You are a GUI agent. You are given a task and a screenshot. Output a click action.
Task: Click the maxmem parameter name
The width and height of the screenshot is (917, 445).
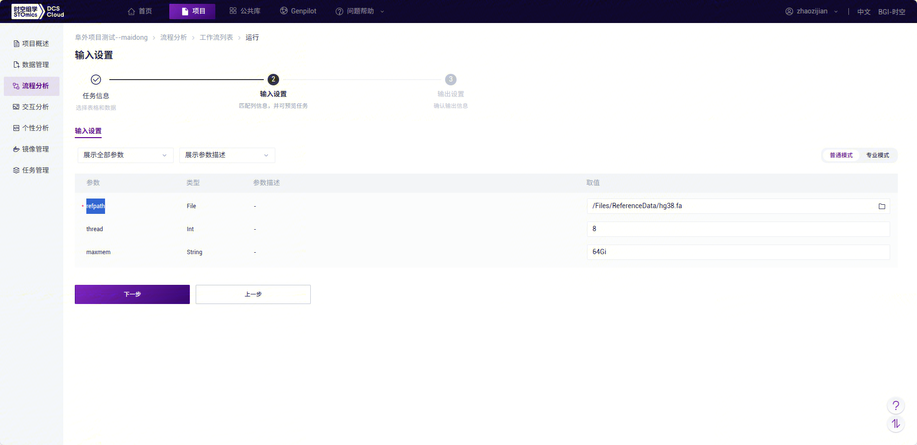(x=98, y=252)
